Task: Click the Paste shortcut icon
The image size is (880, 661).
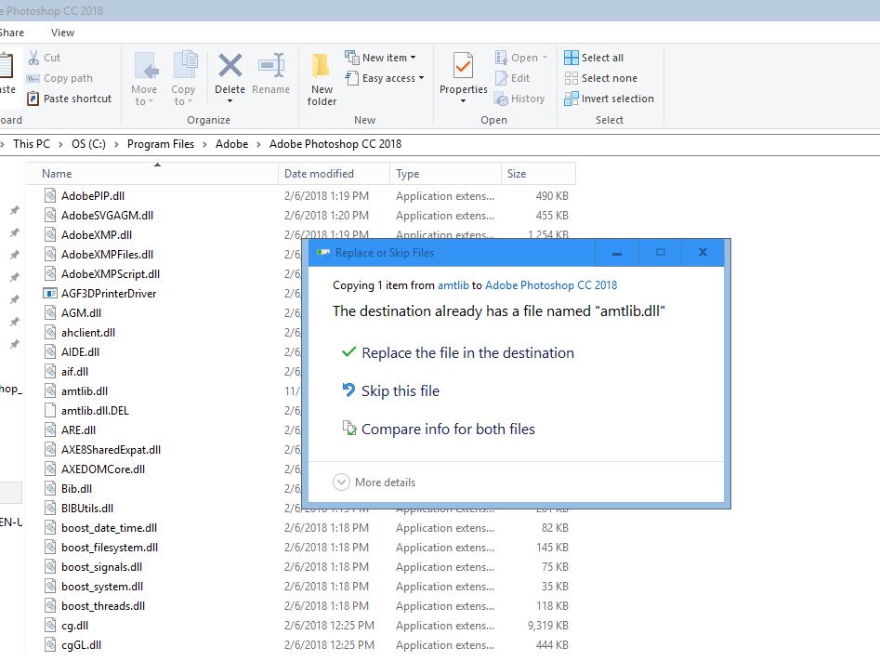Action: (33, 99)
